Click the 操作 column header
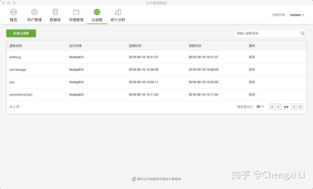Screen dimensions: 313x189 [x=252, y=46]
